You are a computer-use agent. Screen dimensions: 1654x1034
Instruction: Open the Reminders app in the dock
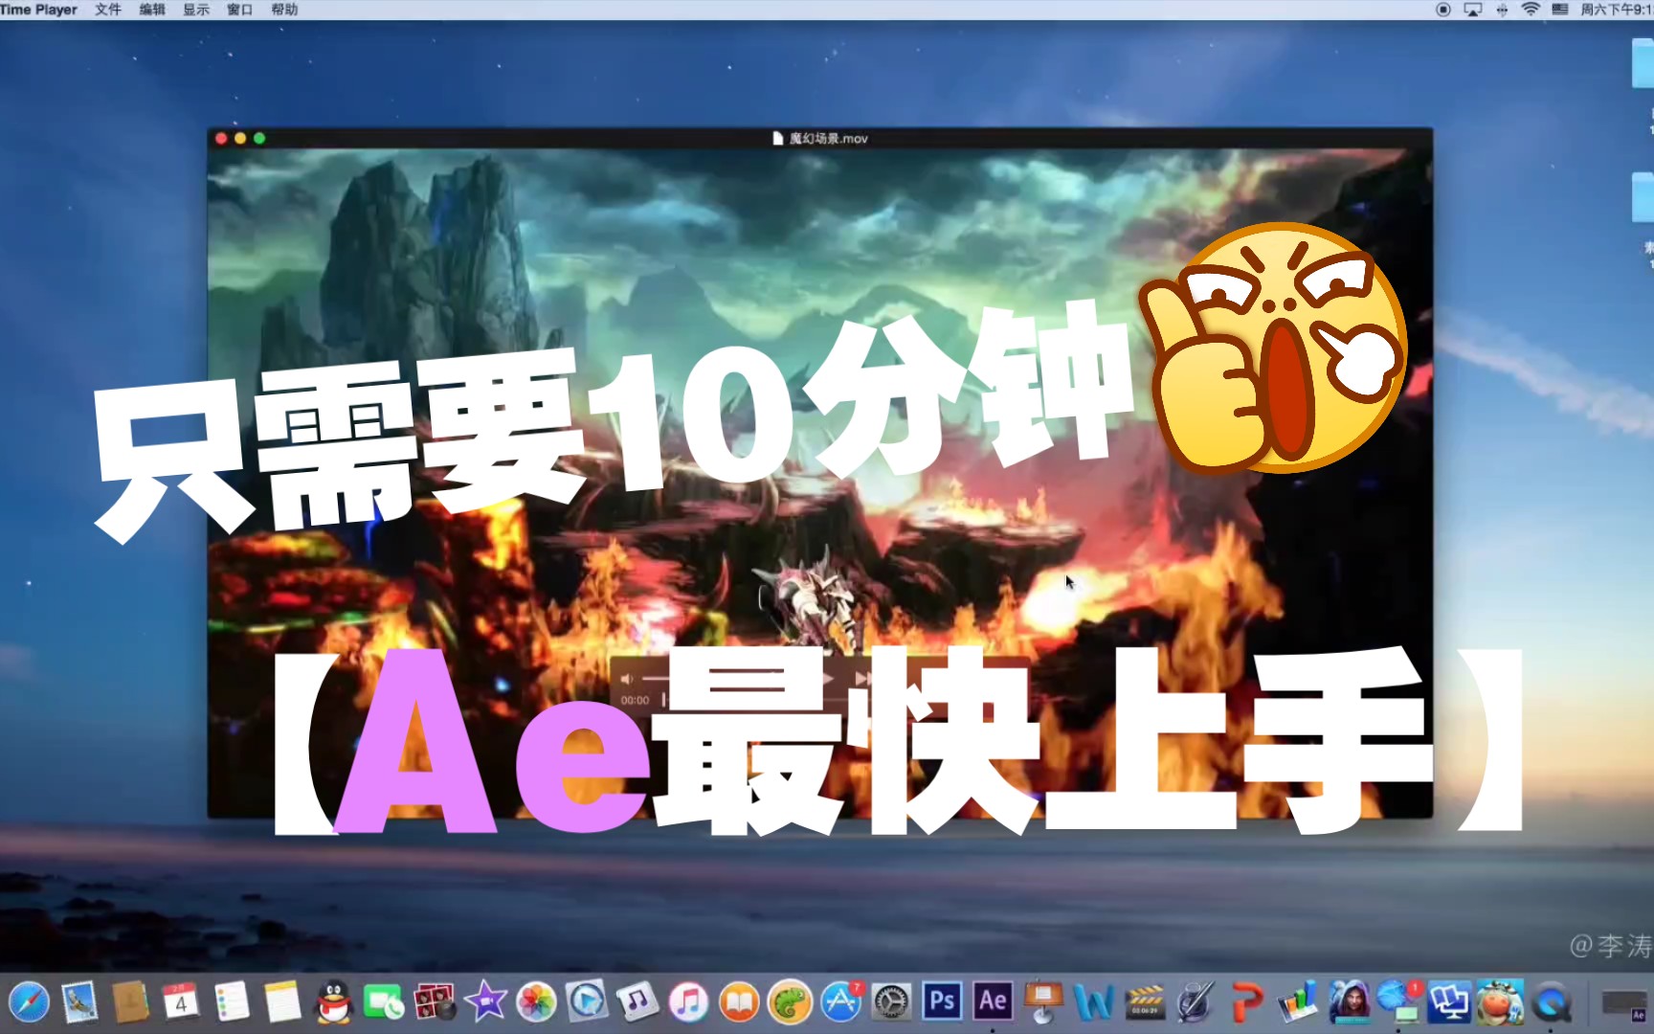click(232, 1002)
